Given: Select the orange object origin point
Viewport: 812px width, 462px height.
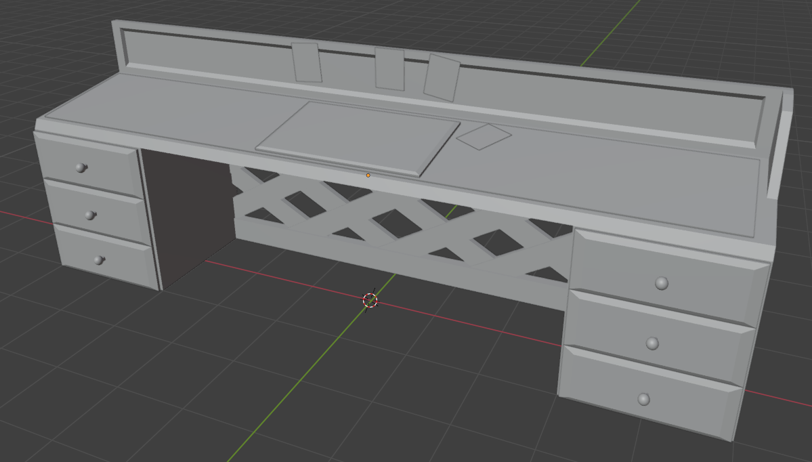Looking at the screenshot, I should (368, 175).
